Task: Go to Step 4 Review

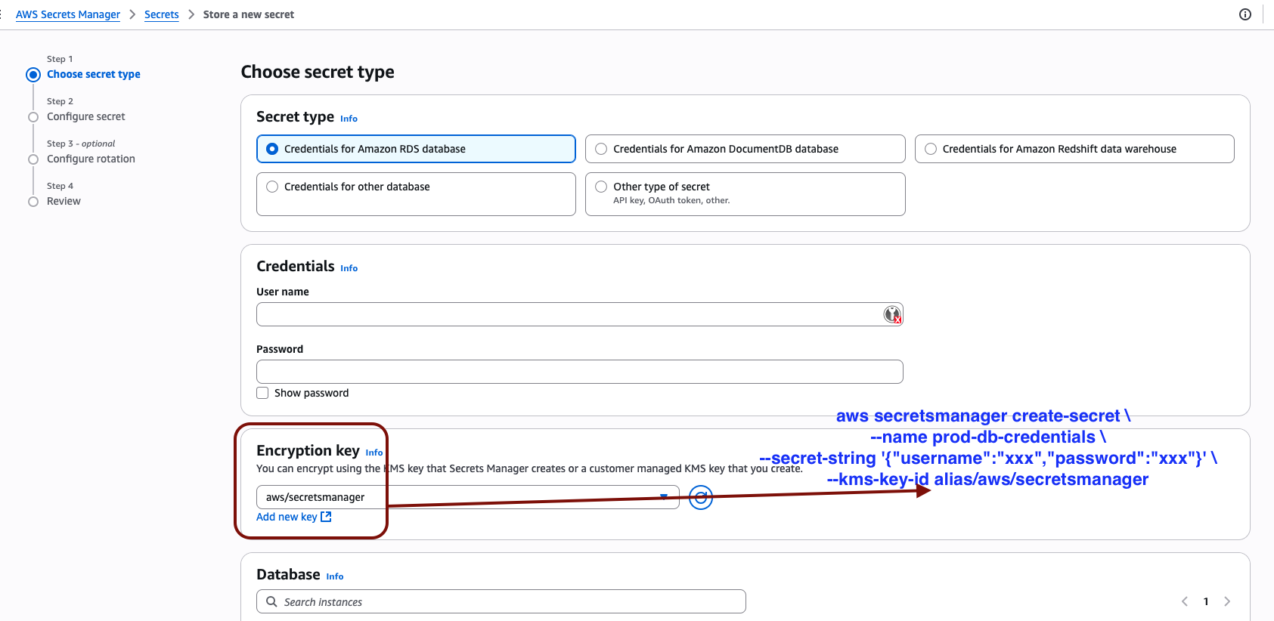Action: coord(64,201)
